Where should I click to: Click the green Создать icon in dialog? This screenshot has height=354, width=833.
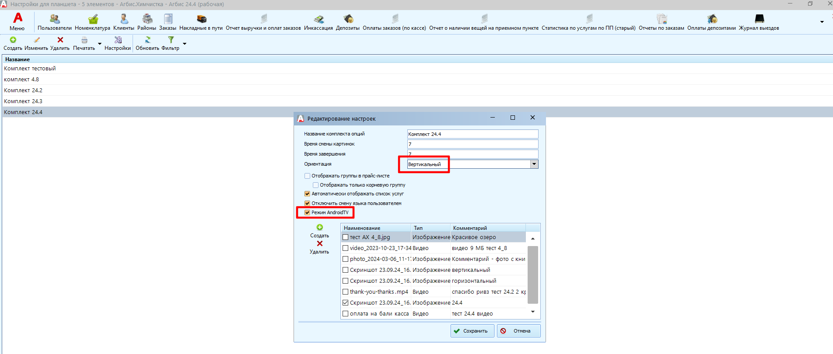coord(320,228)
